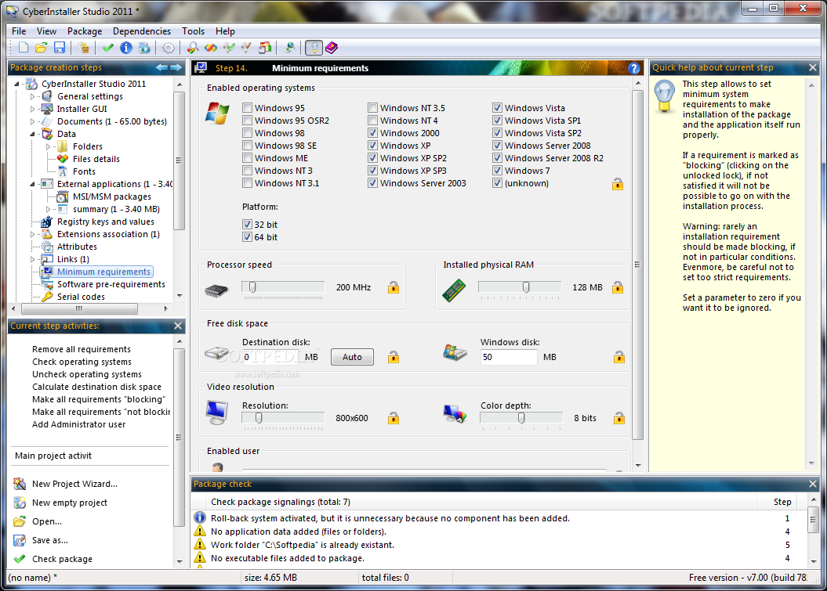Open the Dependencies menu

point(142,31)
